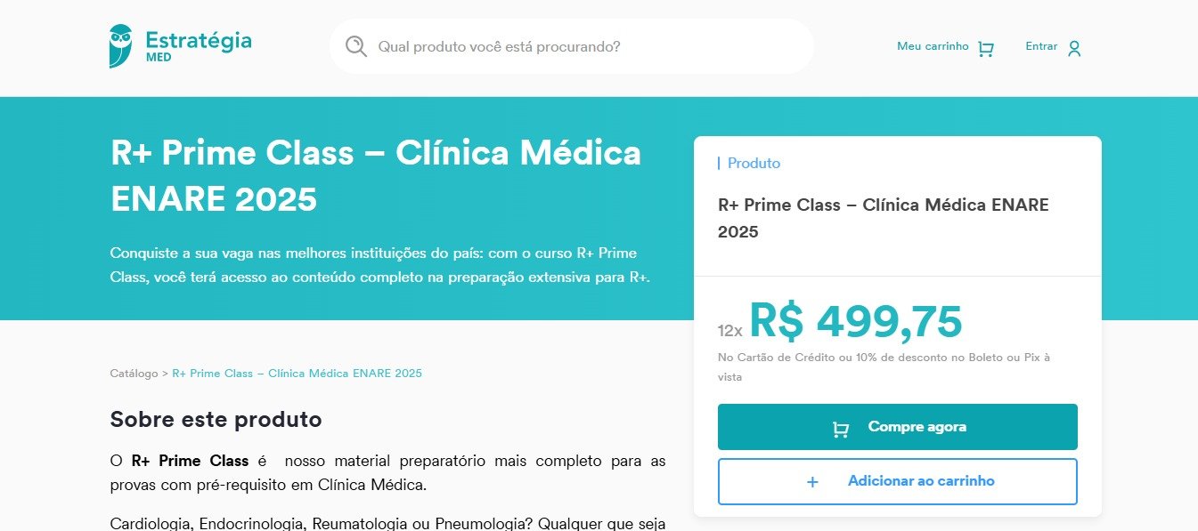Click the product name inside purchase card
Image resolution: width=1198 pixels, height=531 pixels.
pyautogui.click(x=883, y=218)
